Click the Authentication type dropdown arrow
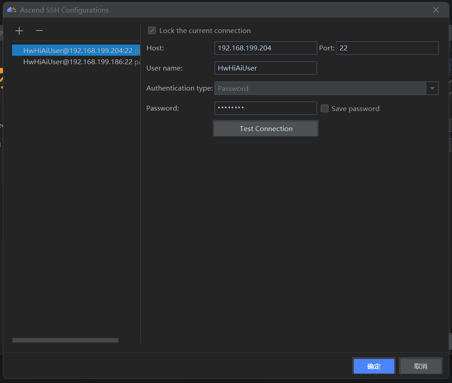Image resolution: width=452 pixels, height=383 pixels. tap(432, 88)
